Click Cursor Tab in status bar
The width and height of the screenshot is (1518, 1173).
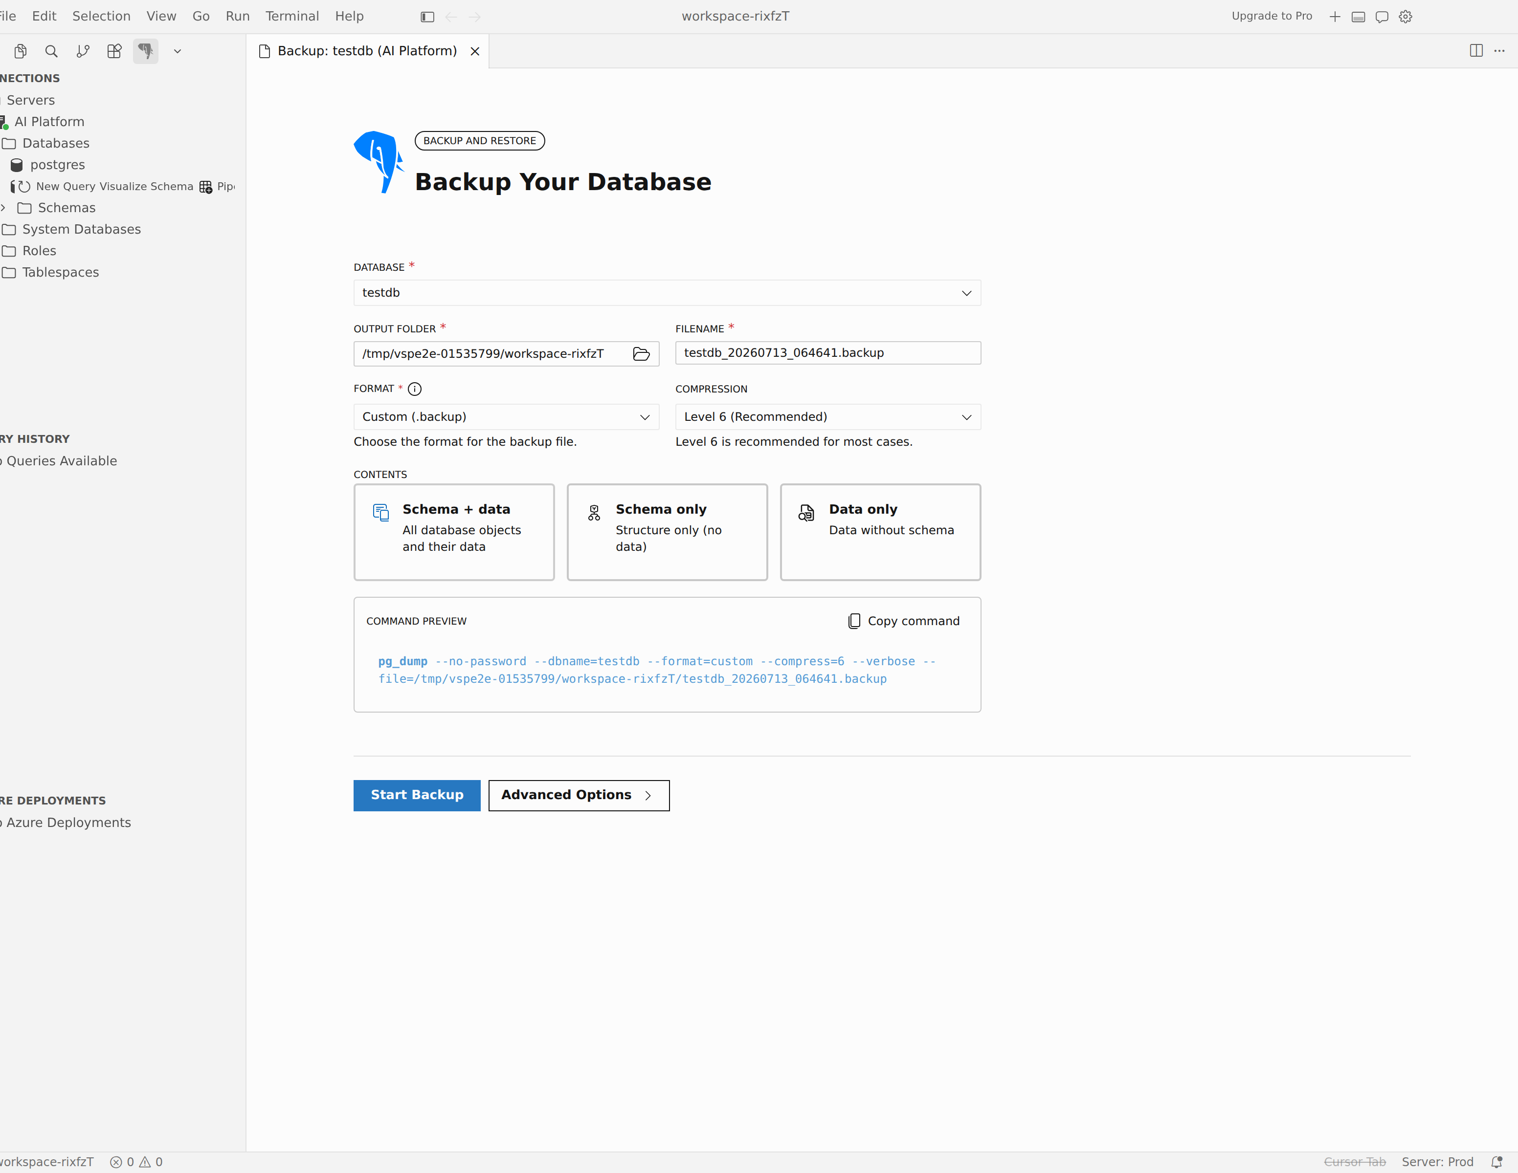1355,1162
